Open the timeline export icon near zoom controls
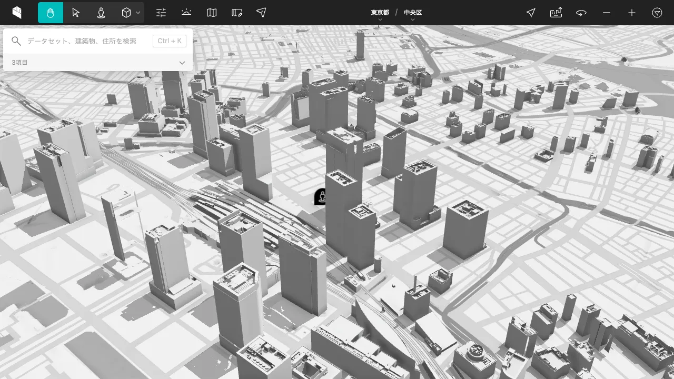 [x=556, y=12]
